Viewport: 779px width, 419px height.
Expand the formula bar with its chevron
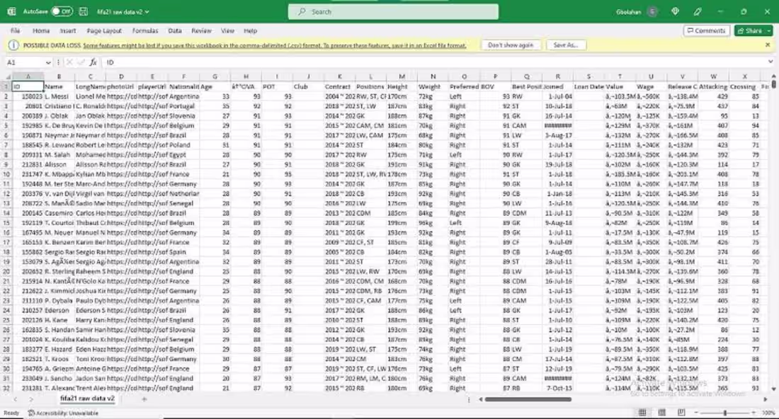(772, 63)
